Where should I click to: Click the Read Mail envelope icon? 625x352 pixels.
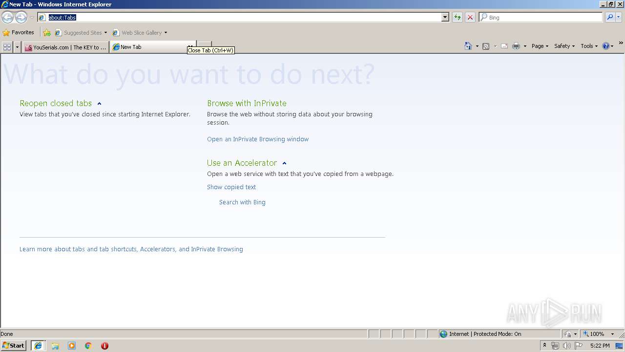point(504,46)
